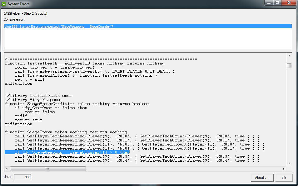Select the Line 889 syntax error entry
Image resolution: width=298 pixels, height=186 pixels.
coord(148,26)
